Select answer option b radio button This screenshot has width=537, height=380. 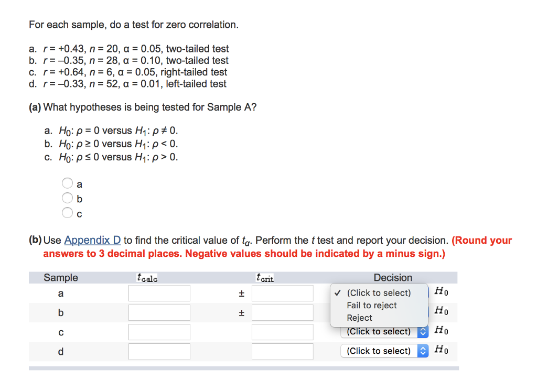click(67, 198)
